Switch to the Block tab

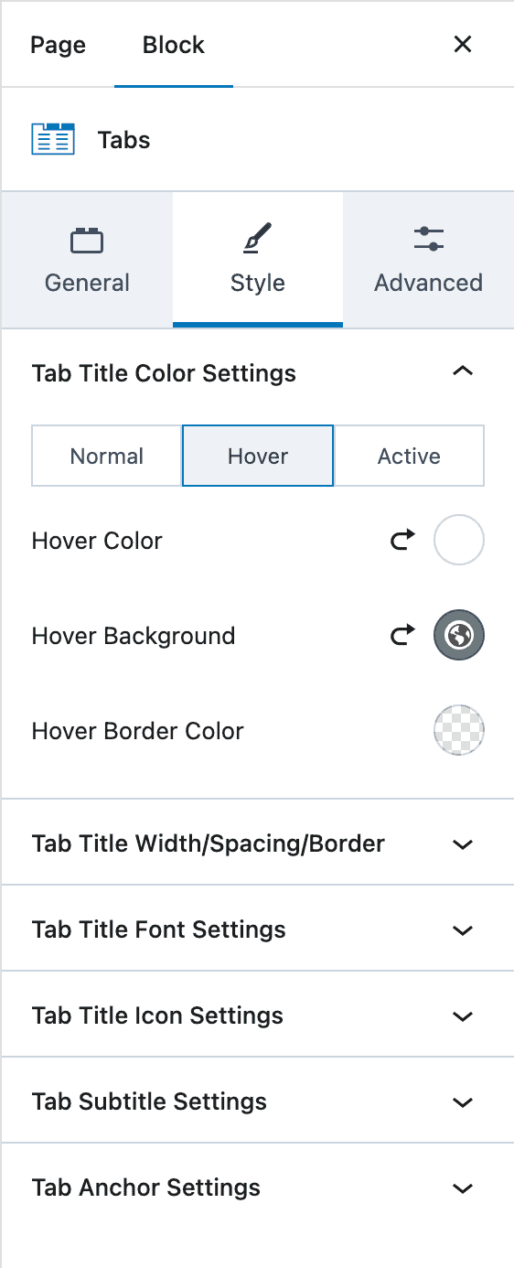174,45
